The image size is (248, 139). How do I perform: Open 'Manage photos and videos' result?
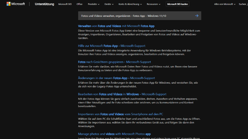(x=114, y=134)
